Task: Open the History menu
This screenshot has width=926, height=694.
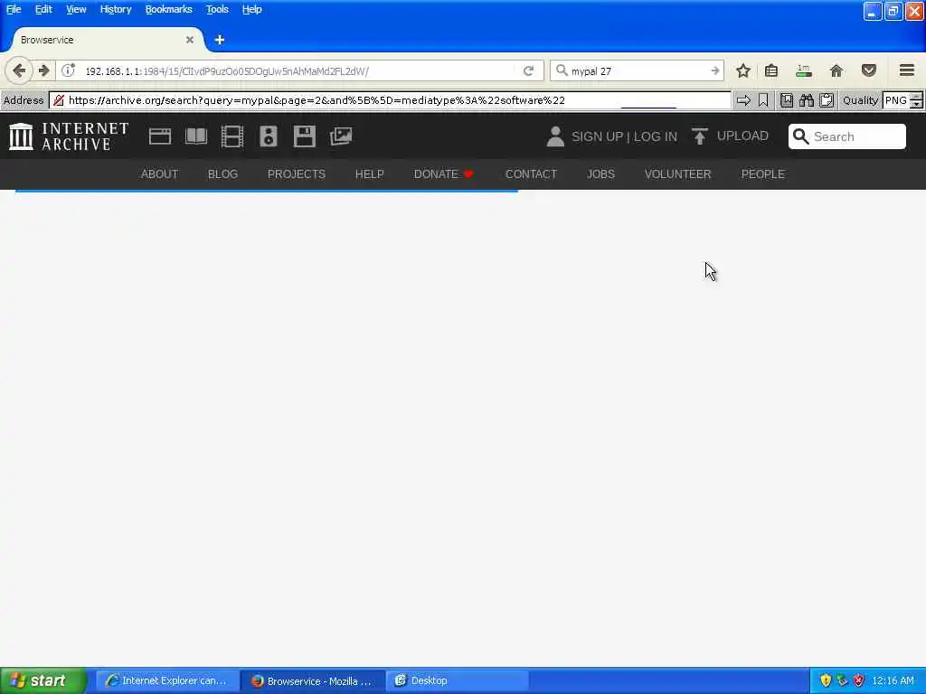Action: (x=116, y=9)
